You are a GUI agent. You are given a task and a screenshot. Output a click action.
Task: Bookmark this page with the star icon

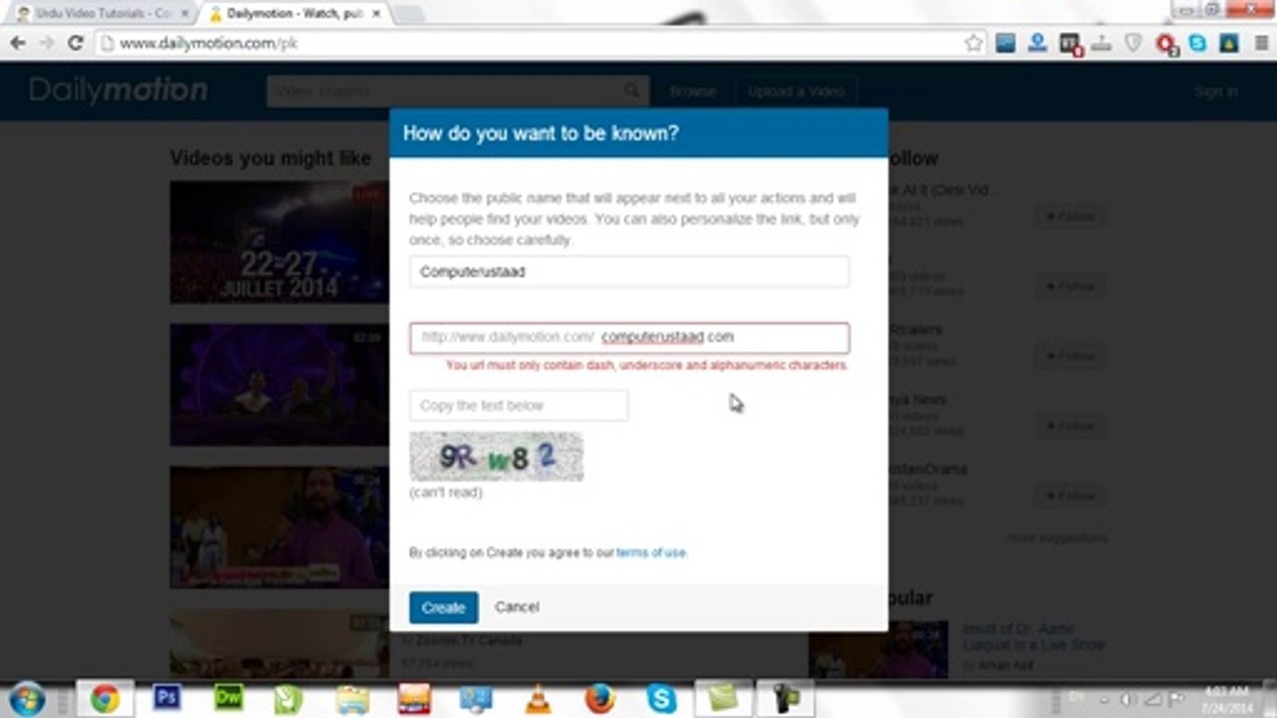974,43
